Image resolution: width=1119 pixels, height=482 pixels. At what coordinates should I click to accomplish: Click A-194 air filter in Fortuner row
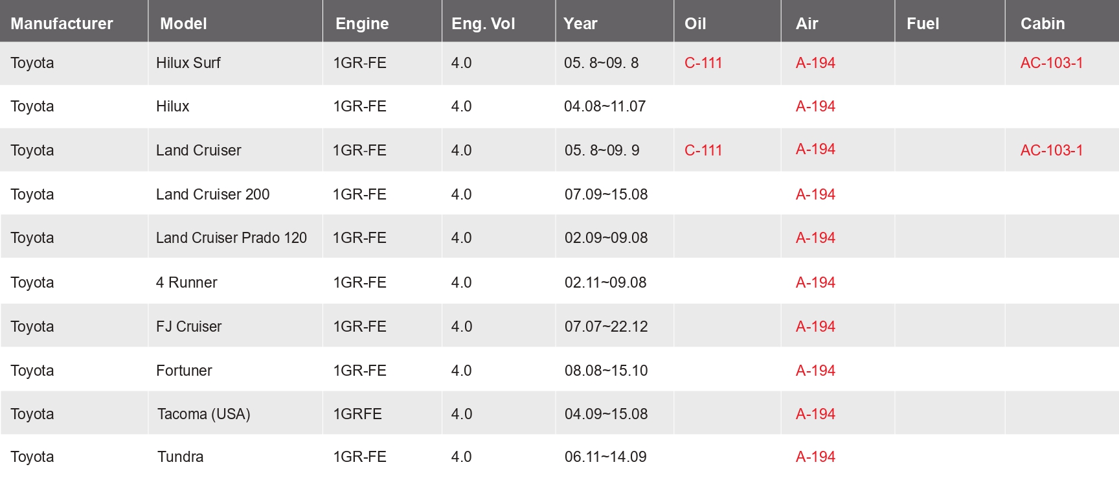coord(815,371)
